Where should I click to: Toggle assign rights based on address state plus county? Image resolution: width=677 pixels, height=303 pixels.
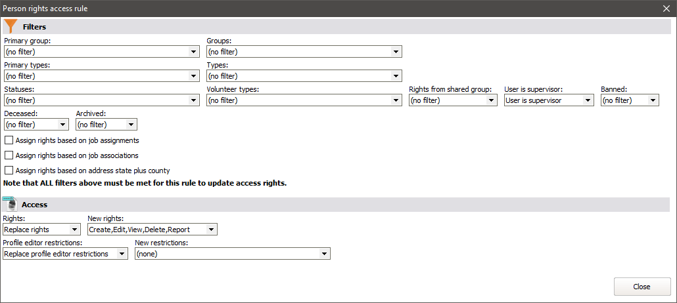point(9,171)
